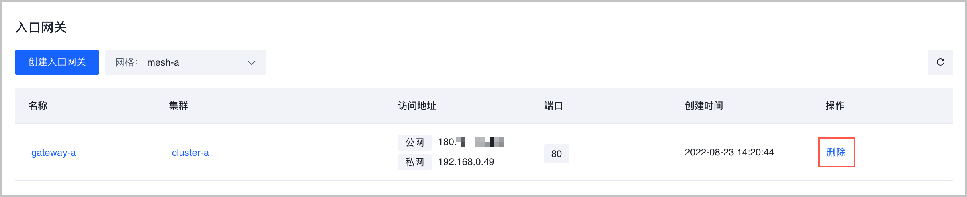Viewport: 967px width, 197px height.
Task: Click the 端口 column header
Action: (553, 106)
